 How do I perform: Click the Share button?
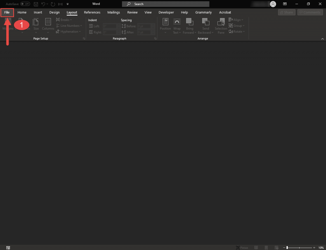click(x=286, y=12)
